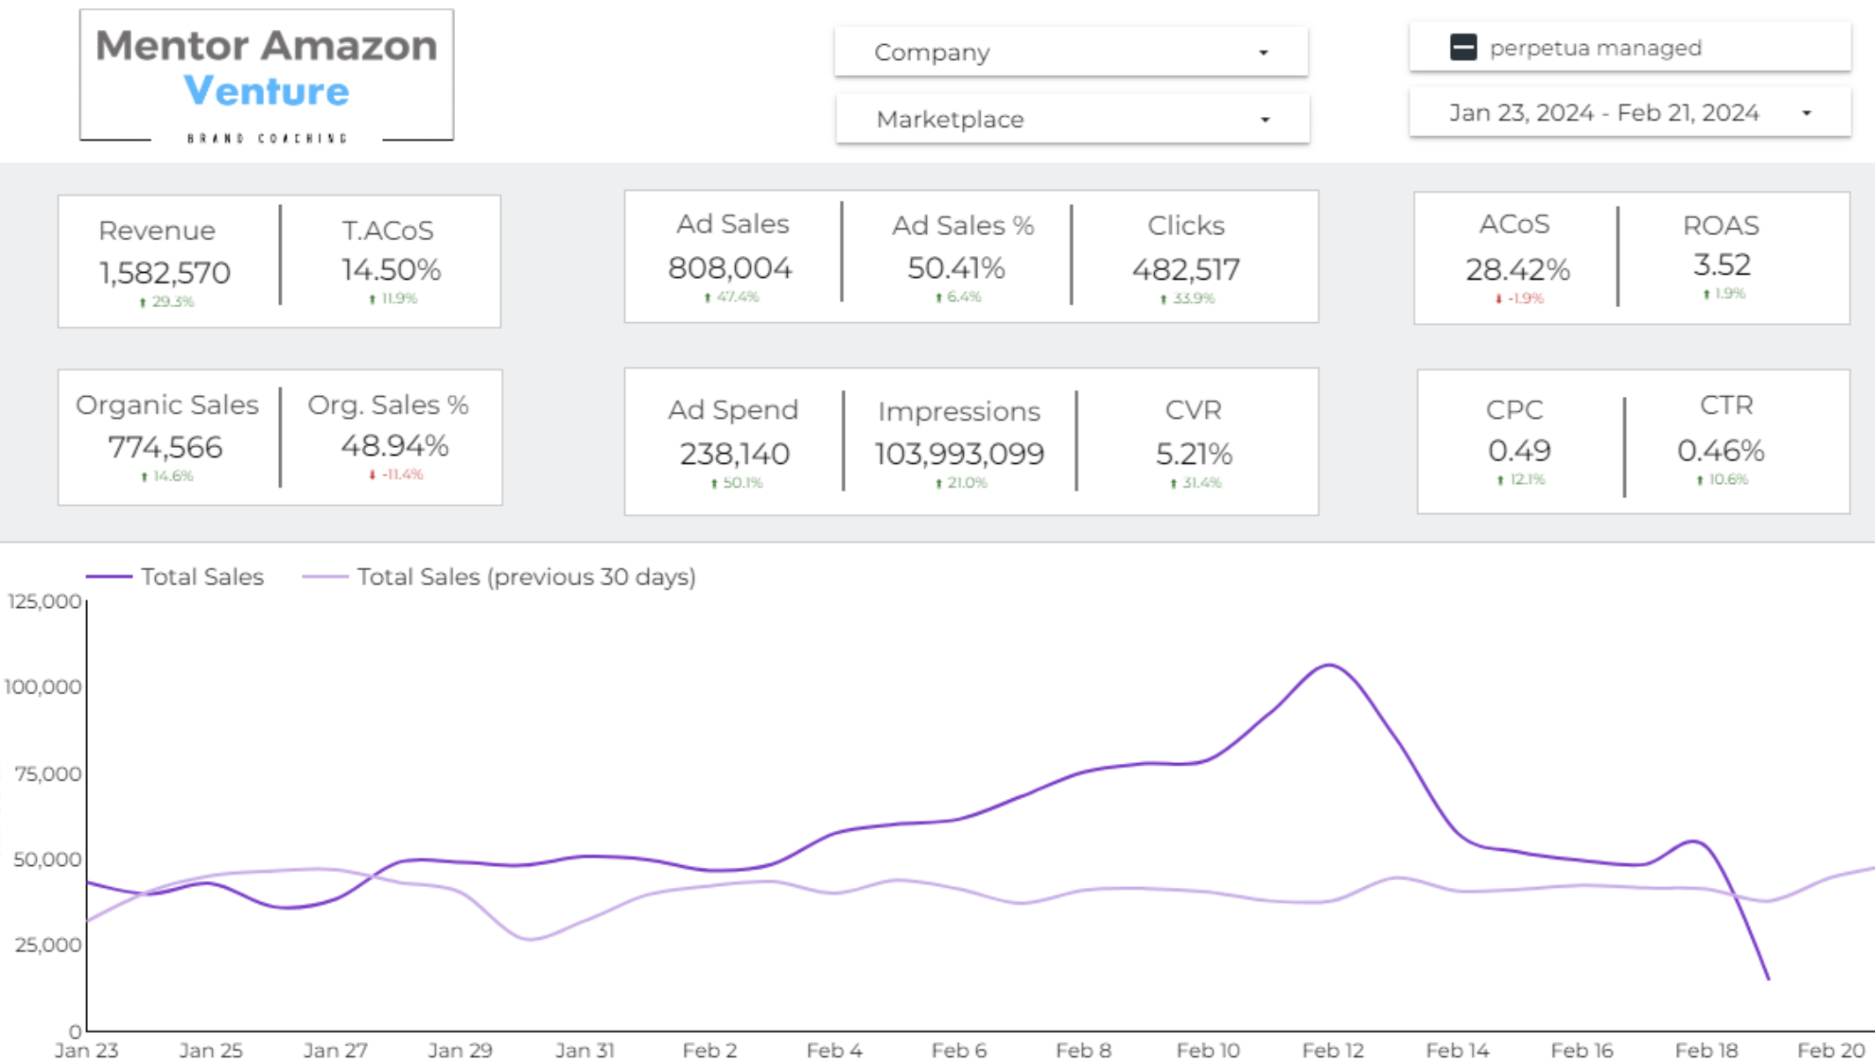Click the Clicks change arrow indicator
This screenshot has height=1063, width=1875.
[x=1163, y=299]
